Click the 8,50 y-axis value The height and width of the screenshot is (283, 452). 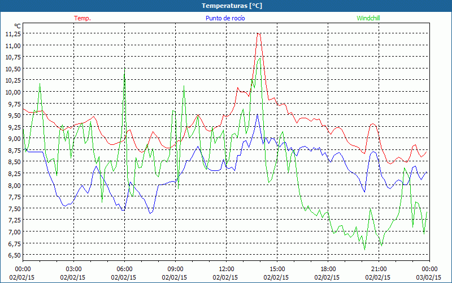15,162
